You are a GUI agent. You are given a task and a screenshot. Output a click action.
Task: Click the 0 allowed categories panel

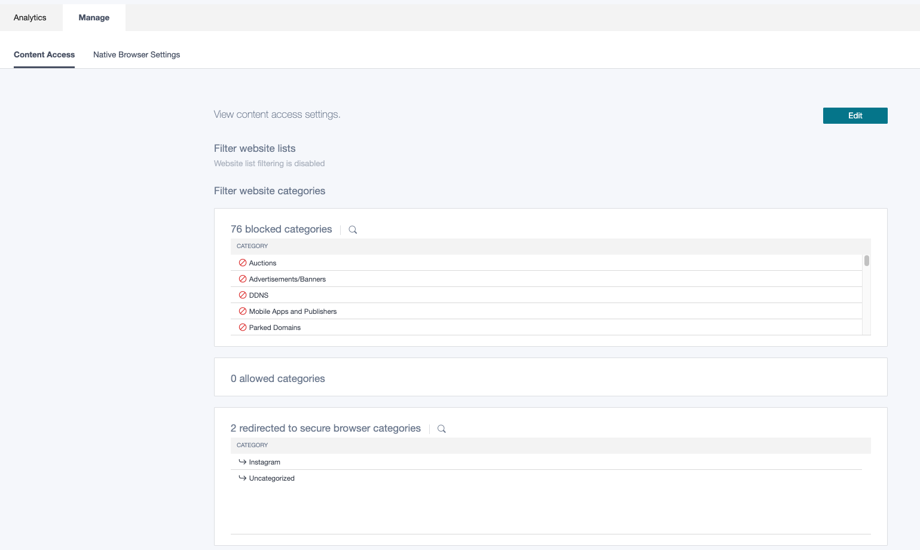(x=550, y=377)
